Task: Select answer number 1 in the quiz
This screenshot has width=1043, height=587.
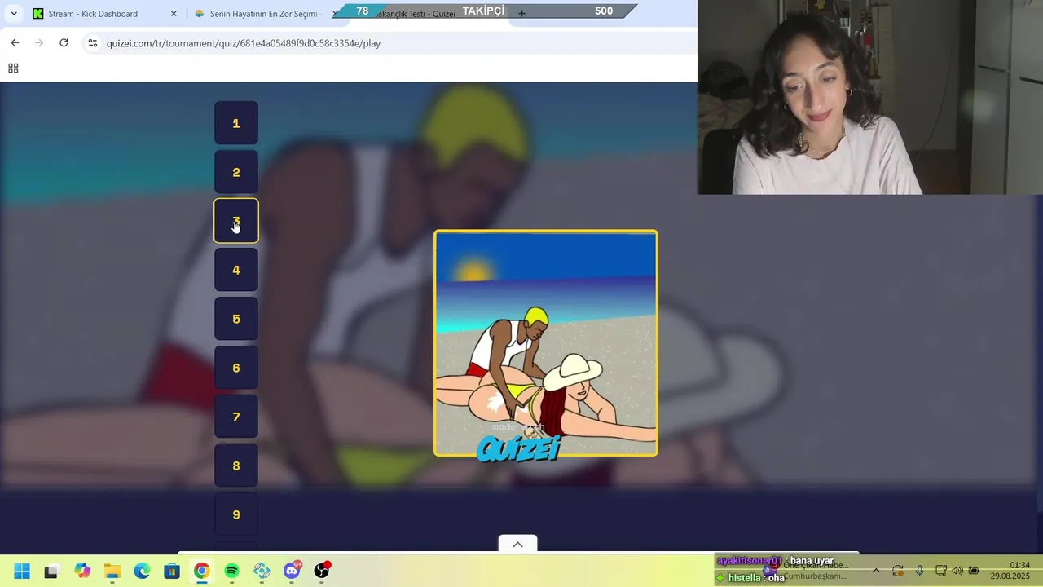Action: pyautogui.click(x=236, y=123)
